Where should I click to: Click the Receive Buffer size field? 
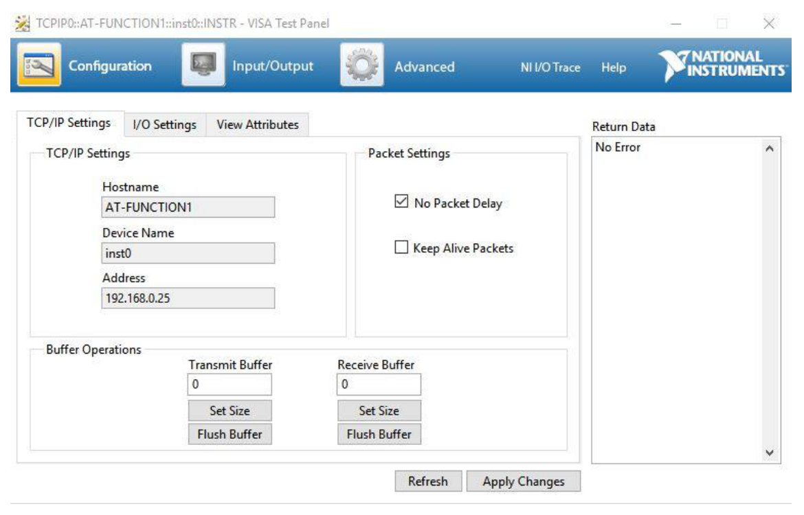379,385
